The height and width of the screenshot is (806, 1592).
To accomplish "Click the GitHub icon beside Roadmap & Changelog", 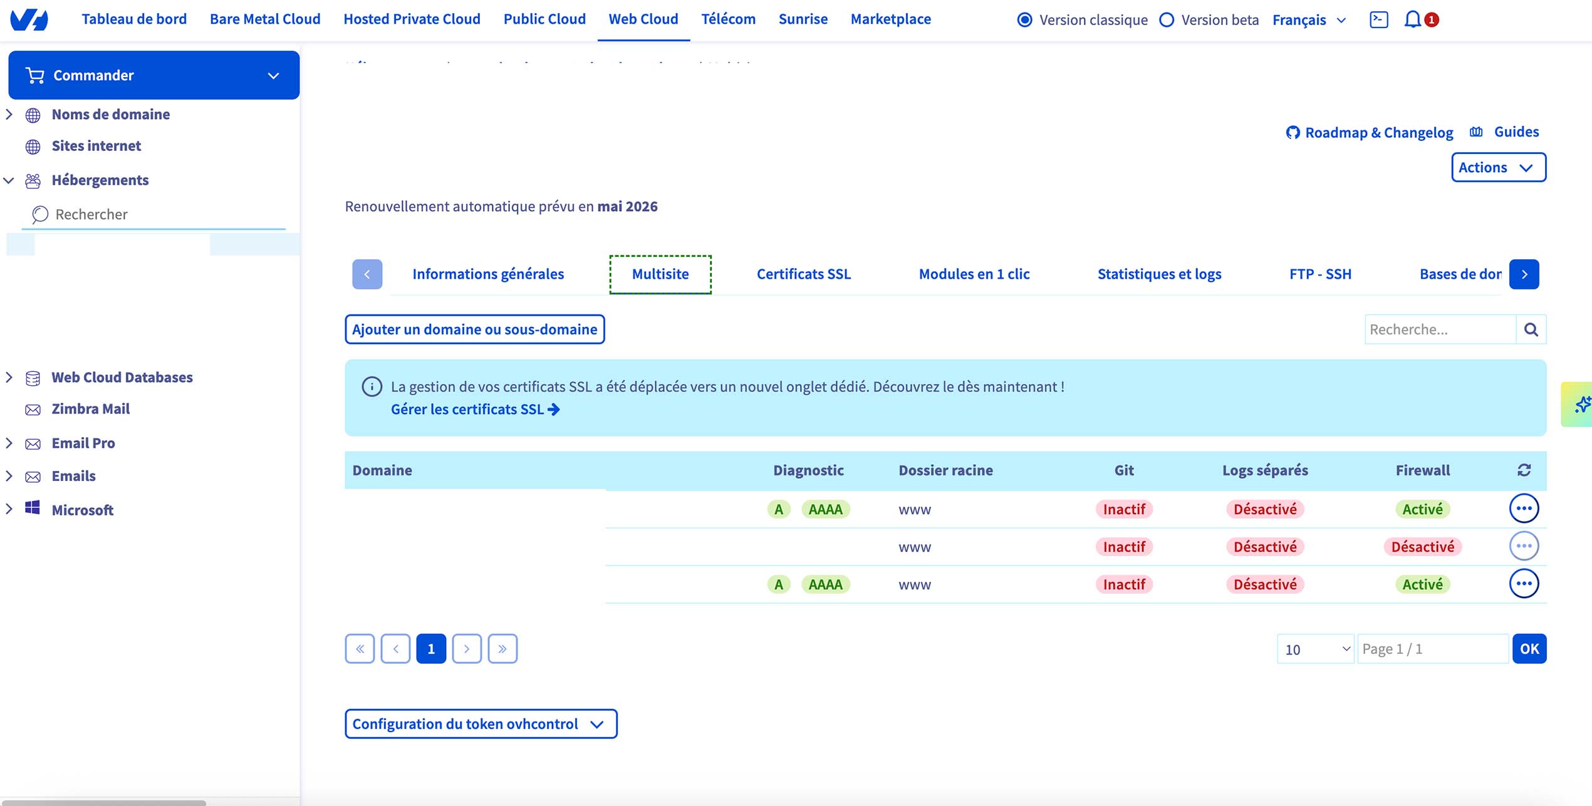I will (x=1293, y=132).
